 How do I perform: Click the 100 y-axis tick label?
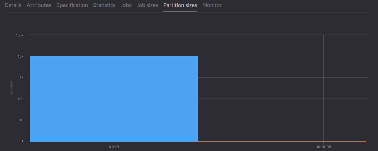tap(21, 99)
